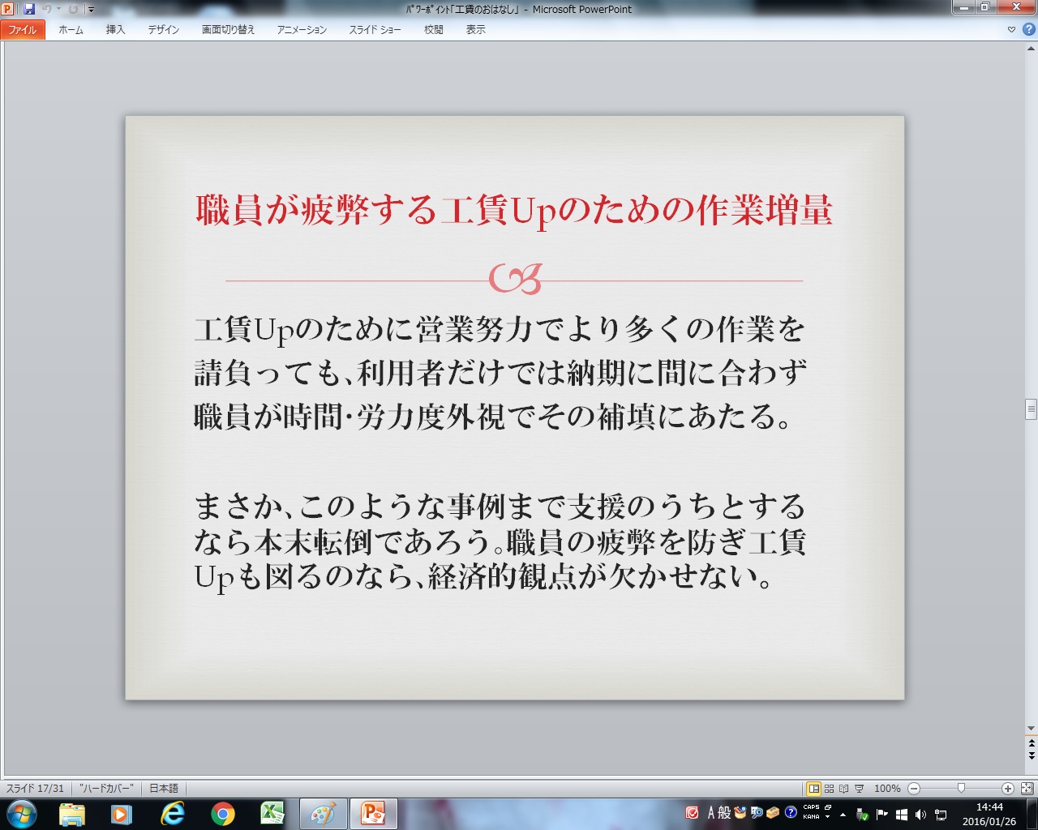Click the 日本語 language indicator in status bar
The height and width of the screenshot is (830, 1038).
164,788
